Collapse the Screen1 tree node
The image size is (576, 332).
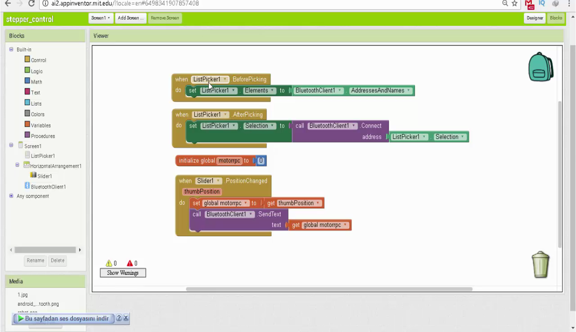pos(11,146)
